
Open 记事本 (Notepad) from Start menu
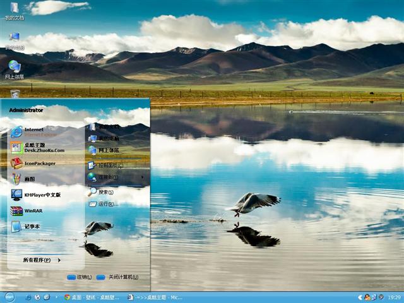pos(25,227)
